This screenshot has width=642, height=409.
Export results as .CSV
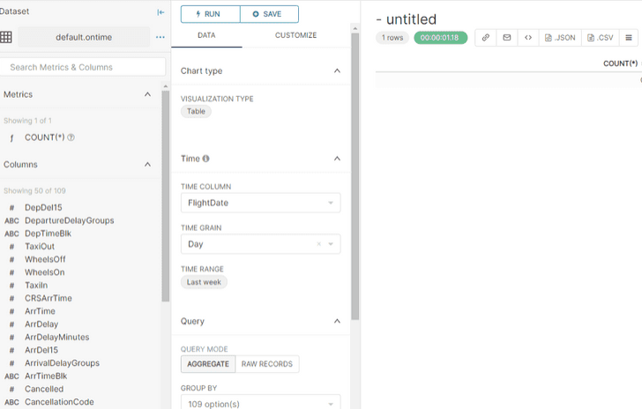click(599, 38)
